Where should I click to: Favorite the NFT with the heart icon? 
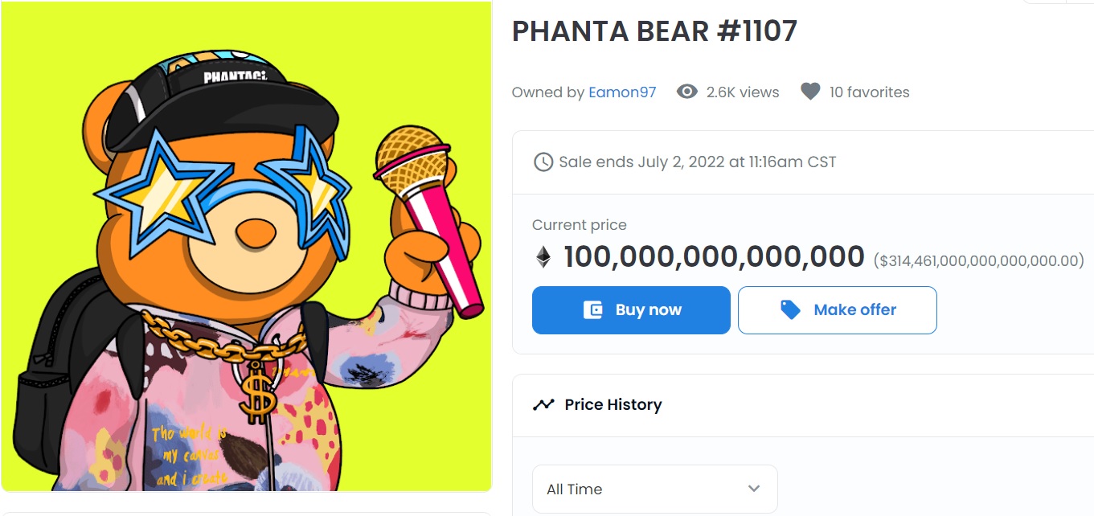click(810, 92)
